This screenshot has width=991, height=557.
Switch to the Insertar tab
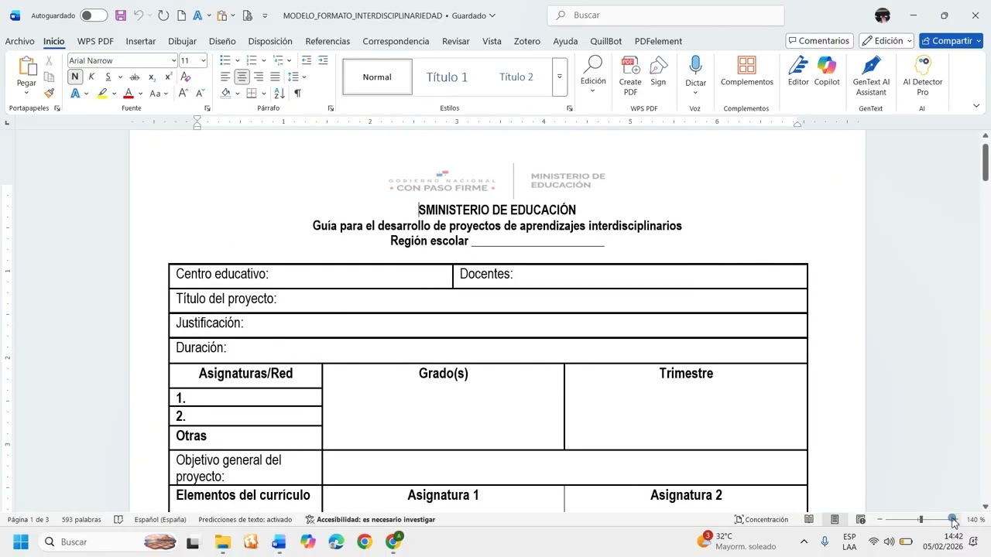(141, 41)
